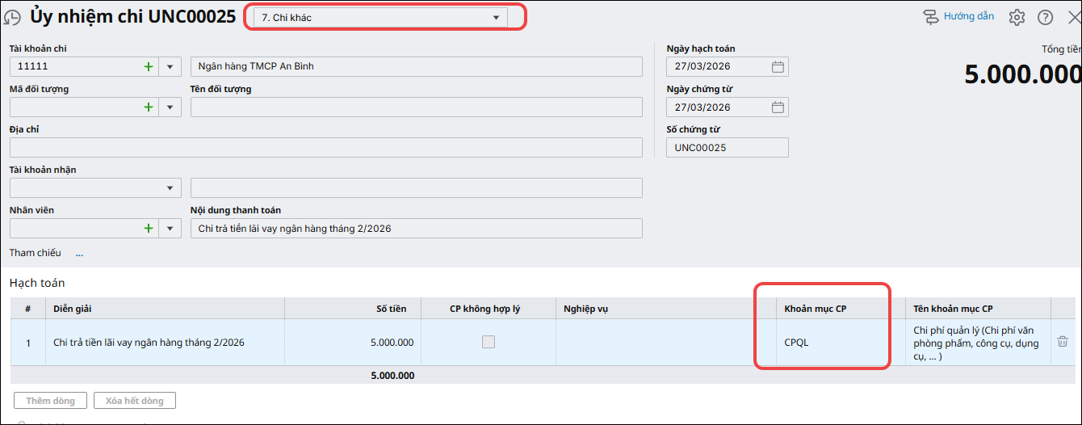Toggle CP không hợp lý checkbox

pos(489,342)
